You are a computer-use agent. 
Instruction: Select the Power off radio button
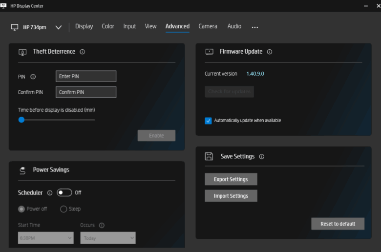point(21,209)
